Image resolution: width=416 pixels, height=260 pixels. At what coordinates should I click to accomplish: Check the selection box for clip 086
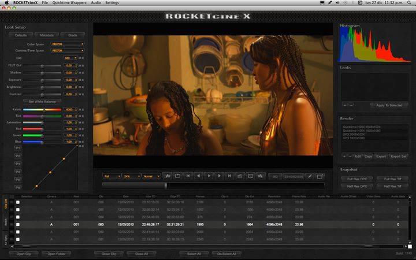pyautogui.click(x=18, y=202)
